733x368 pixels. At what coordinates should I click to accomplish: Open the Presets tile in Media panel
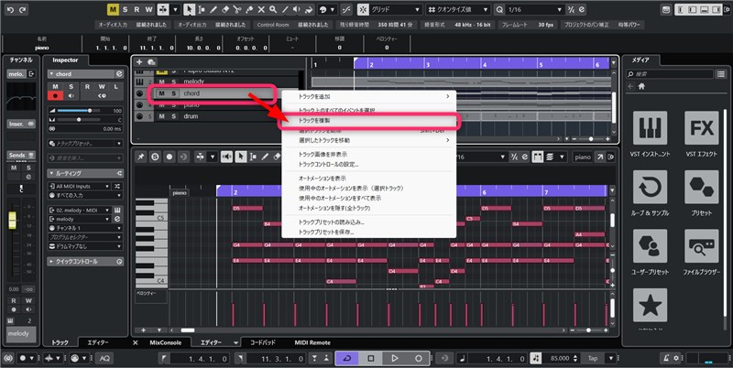pos(702,187)
